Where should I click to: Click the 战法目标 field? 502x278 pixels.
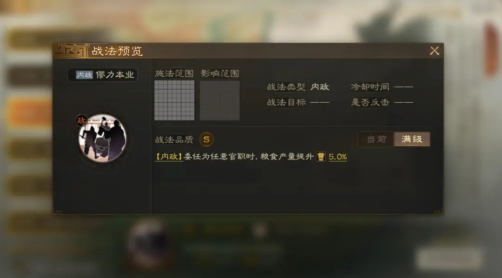pos(298,102)
